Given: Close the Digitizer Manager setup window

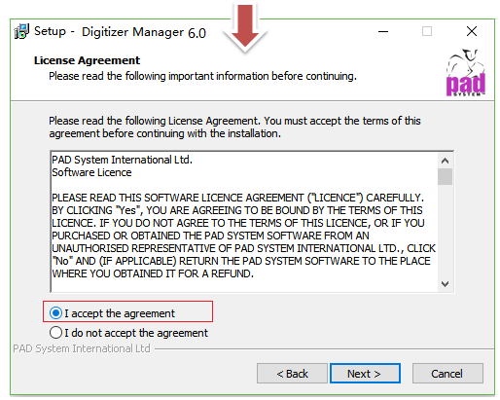Looking at the screenshot, I should tap(472, 31).
